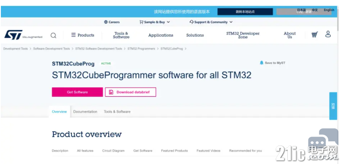Go to STM32 Programmers breadcrumb
Viewport: 342px width, 164px height.
tap(141, 49)
